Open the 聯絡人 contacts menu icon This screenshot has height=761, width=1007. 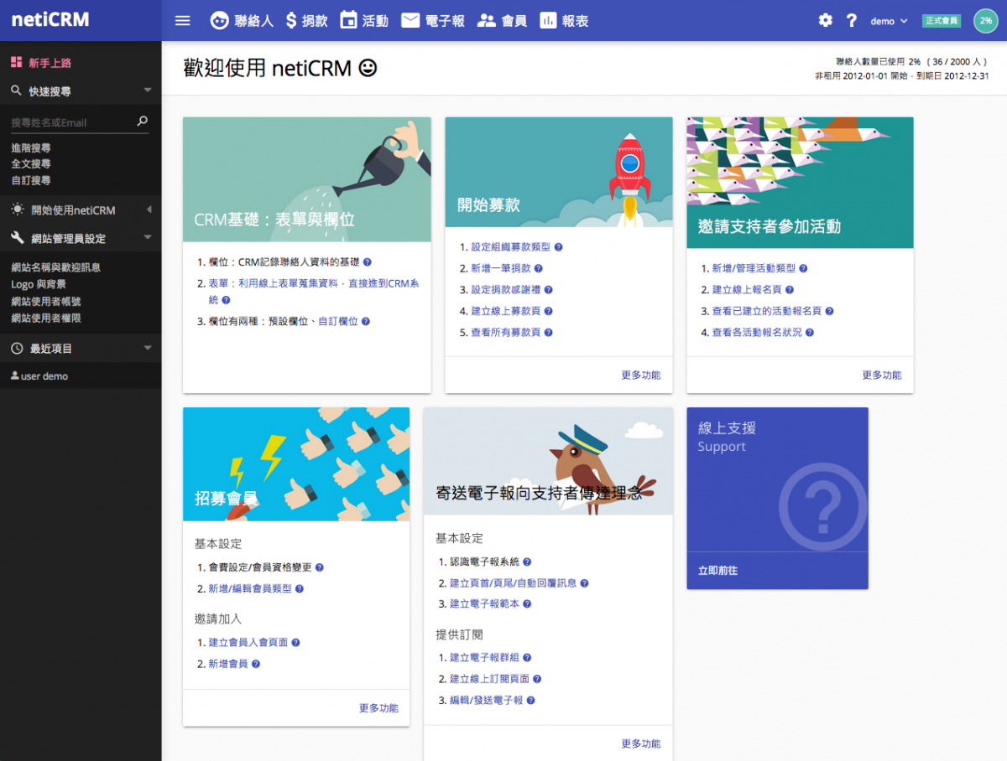point(219,20)
